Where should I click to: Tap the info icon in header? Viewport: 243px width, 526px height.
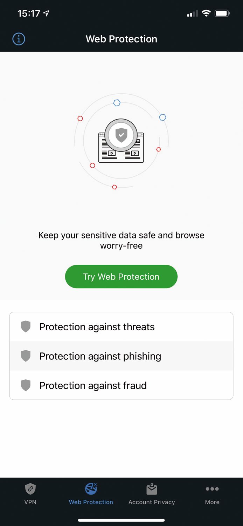(x=19, y=39)
